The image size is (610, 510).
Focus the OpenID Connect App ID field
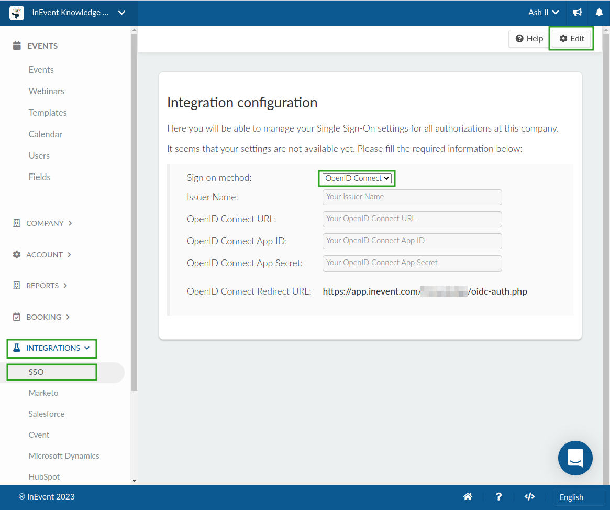[x=412, y=241]
